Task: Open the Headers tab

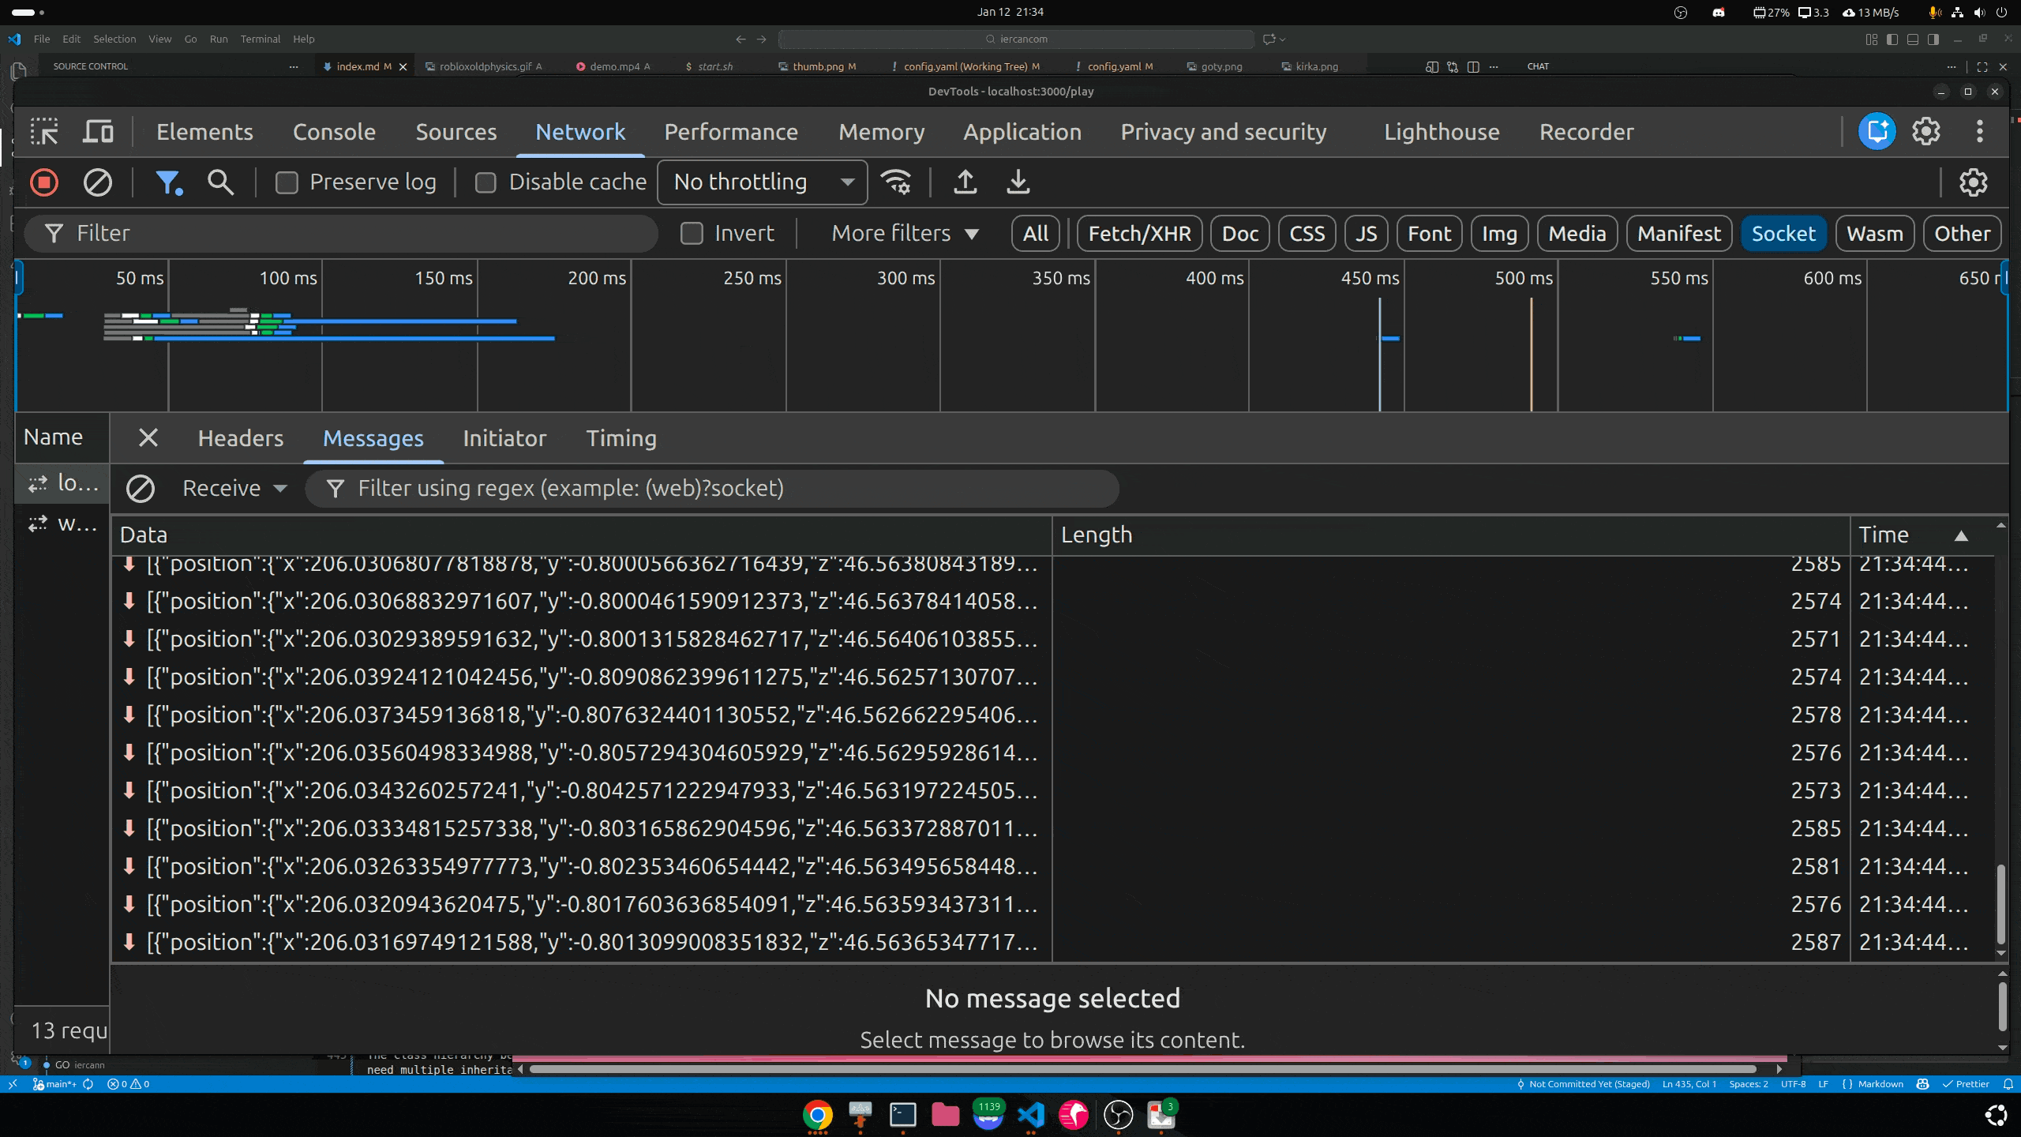Action: [x=240, y=438]
